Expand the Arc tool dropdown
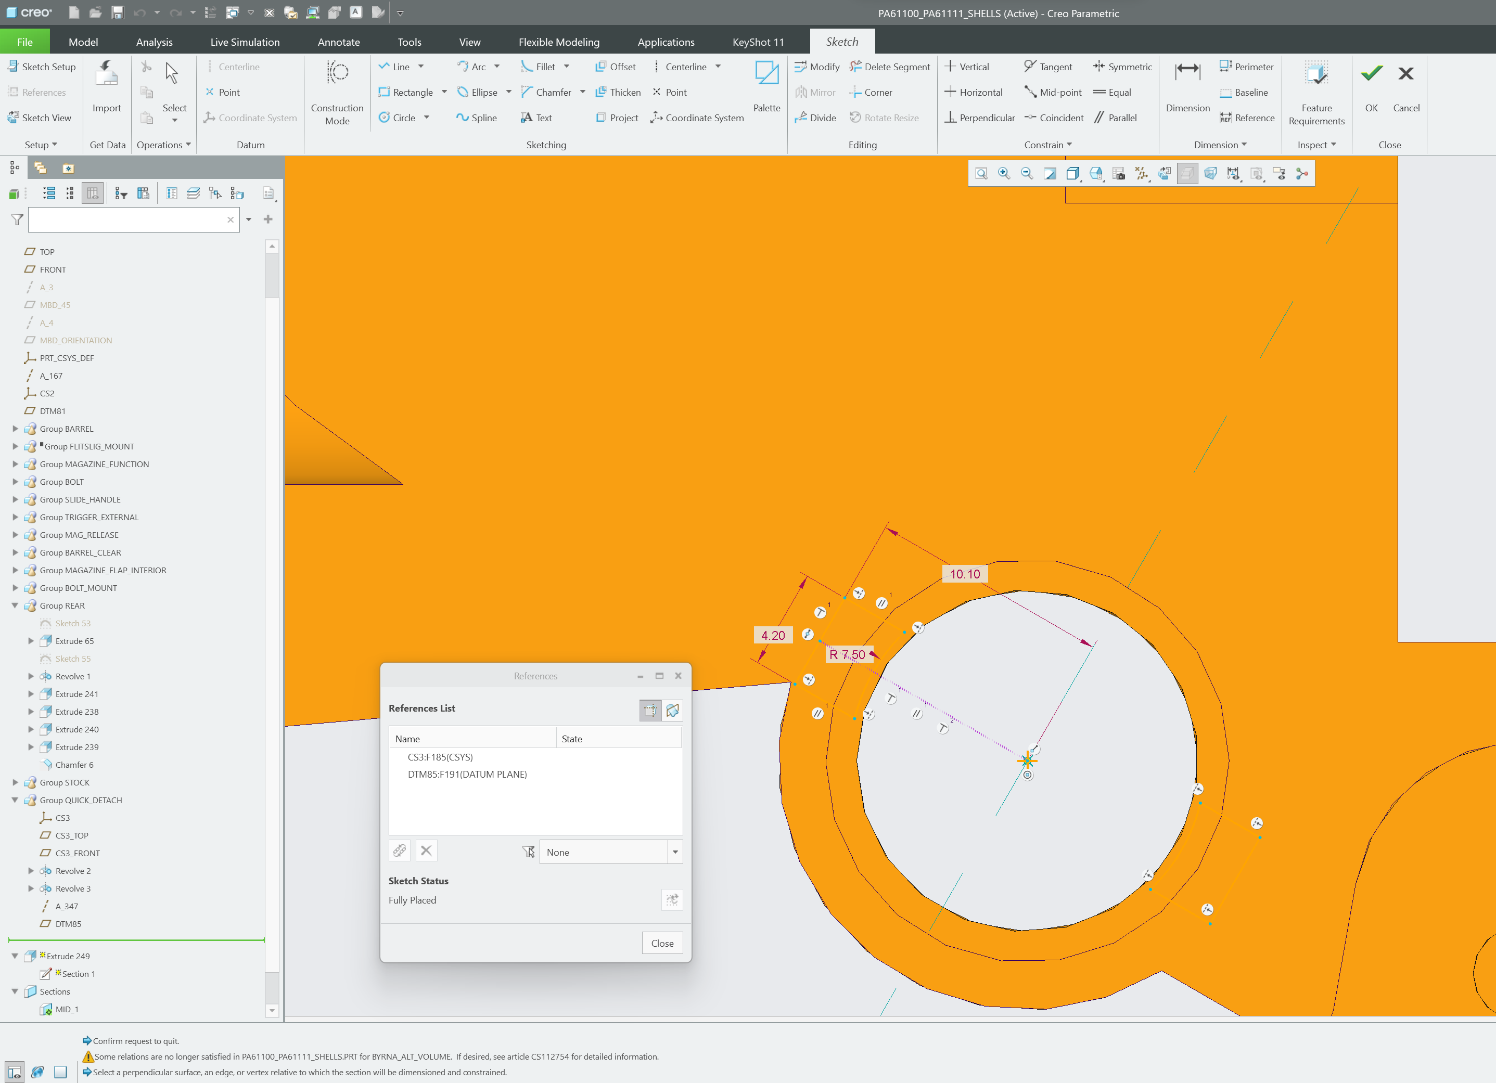Screen dimensions: 1496x1083 (x=498, y=66)
